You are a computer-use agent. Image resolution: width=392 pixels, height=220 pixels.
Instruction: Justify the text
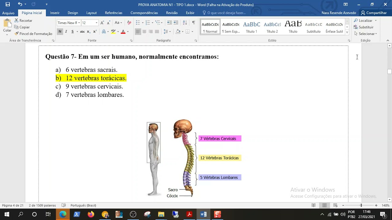(157, 31)
